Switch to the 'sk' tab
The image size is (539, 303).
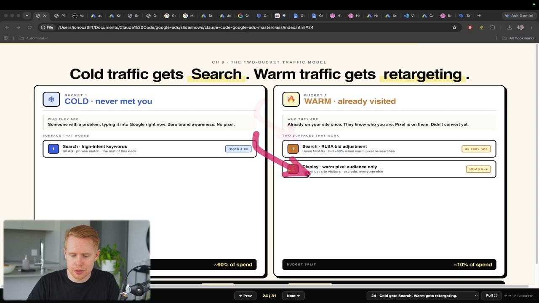[280, 16]
